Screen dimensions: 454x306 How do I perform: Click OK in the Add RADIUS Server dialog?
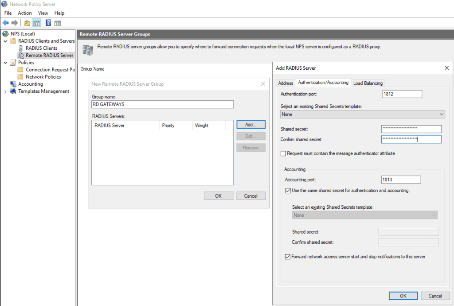click(x=403, y=296)
